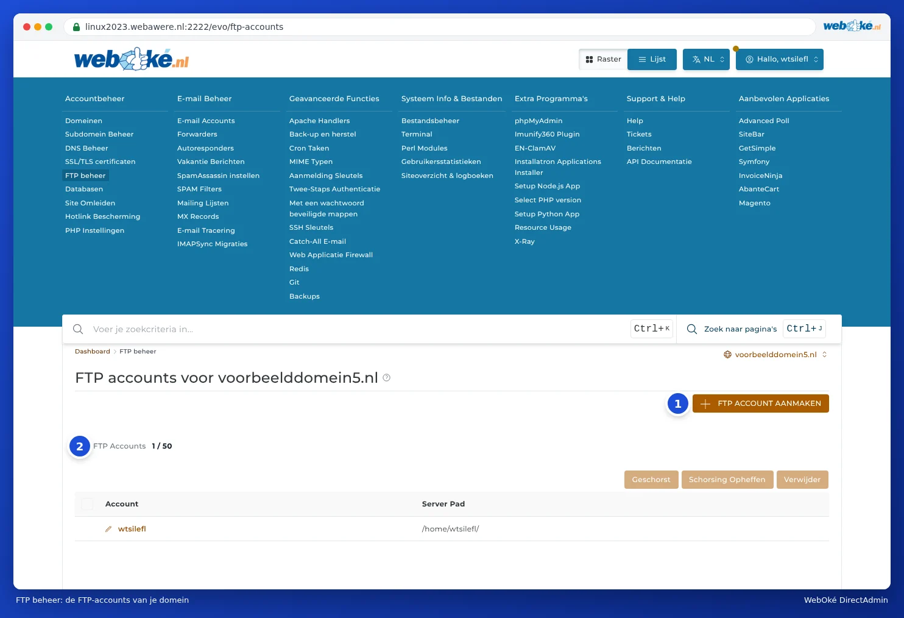Open Back-up en herstel
Screen dimensions: 904x618
tap(323, 134)
